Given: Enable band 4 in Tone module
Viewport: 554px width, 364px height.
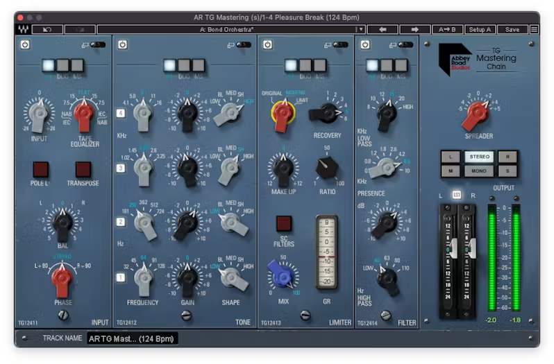Looking at the screenshot, I should [121, 113].
